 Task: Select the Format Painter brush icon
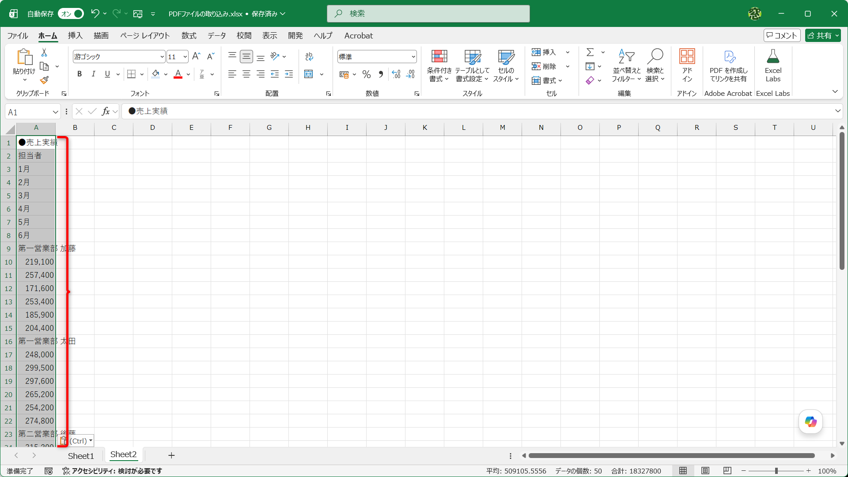coord(44,80)
